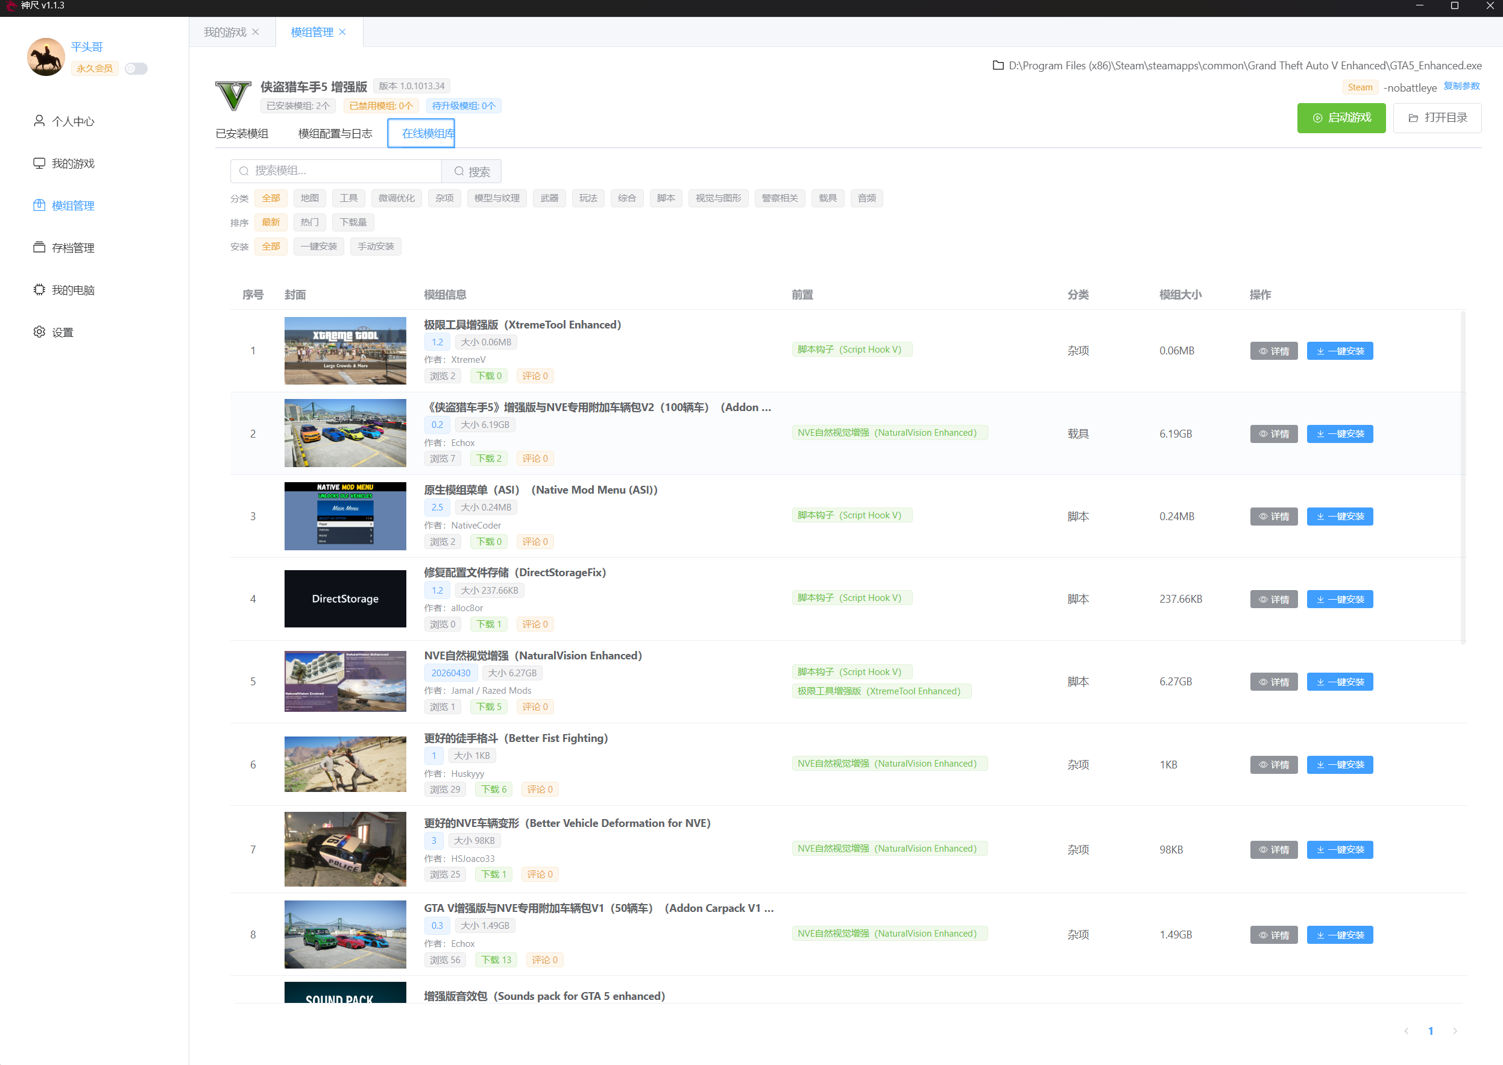
Task: Filter category by 音频
Action: coord(866,198)
